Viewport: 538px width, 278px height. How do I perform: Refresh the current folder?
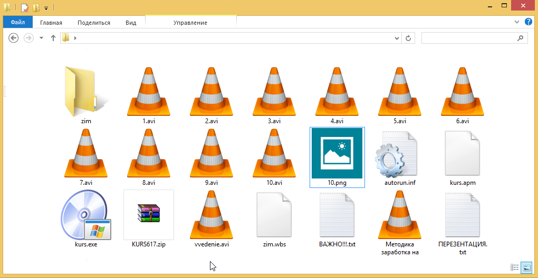point(408,38)
